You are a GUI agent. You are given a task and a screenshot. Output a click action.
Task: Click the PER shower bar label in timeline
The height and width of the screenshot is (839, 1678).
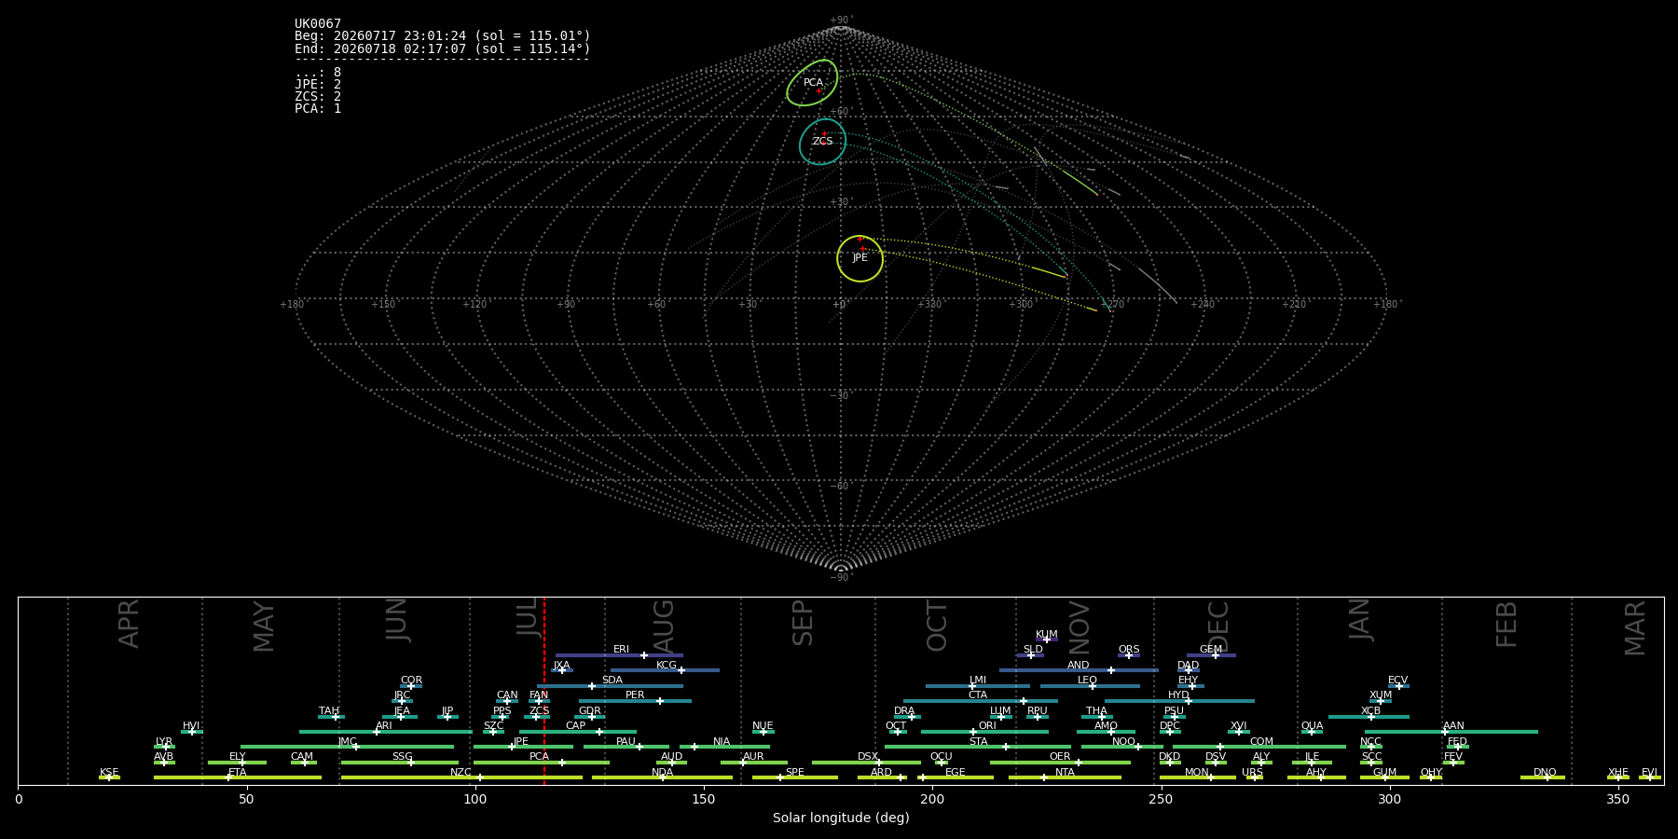pos(635,695)
